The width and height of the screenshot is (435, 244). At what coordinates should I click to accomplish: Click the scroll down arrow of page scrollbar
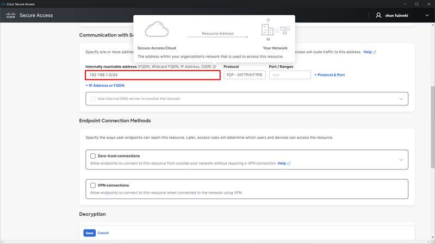[432, 237]
